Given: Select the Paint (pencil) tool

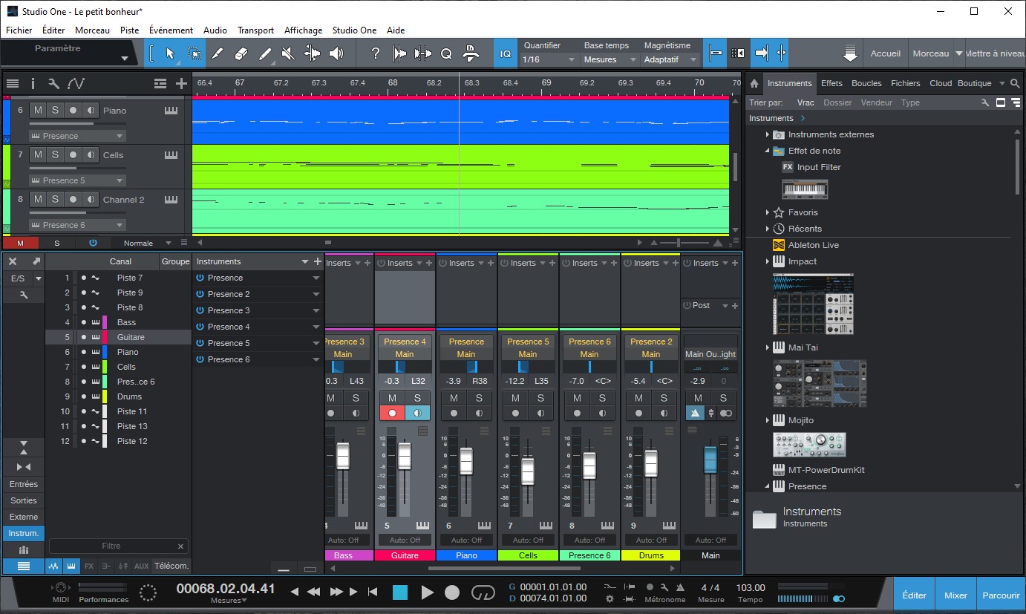Looking at the screenshot, I should tap(265, 53).
